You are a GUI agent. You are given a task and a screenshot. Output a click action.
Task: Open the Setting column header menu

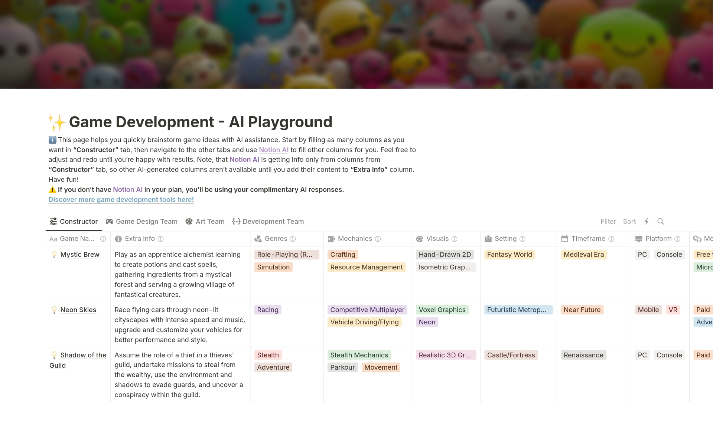coord(506,239)
